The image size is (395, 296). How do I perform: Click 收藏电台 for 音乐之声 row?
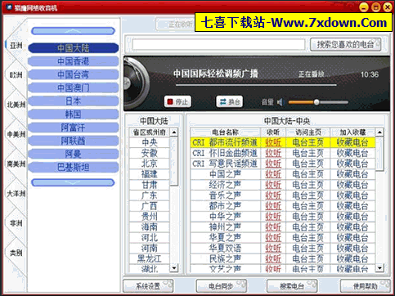pos(352,195)
